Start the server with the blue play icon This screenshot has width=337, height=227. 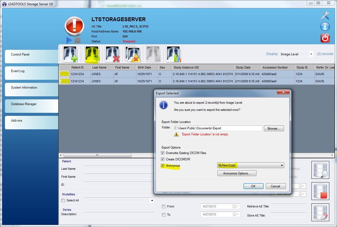pos(69,40)
